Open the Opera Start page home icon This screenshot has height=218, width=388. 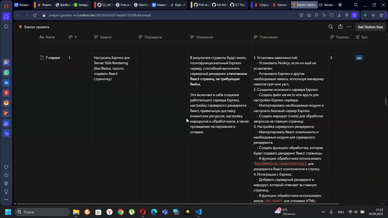[x=6, y=16]
